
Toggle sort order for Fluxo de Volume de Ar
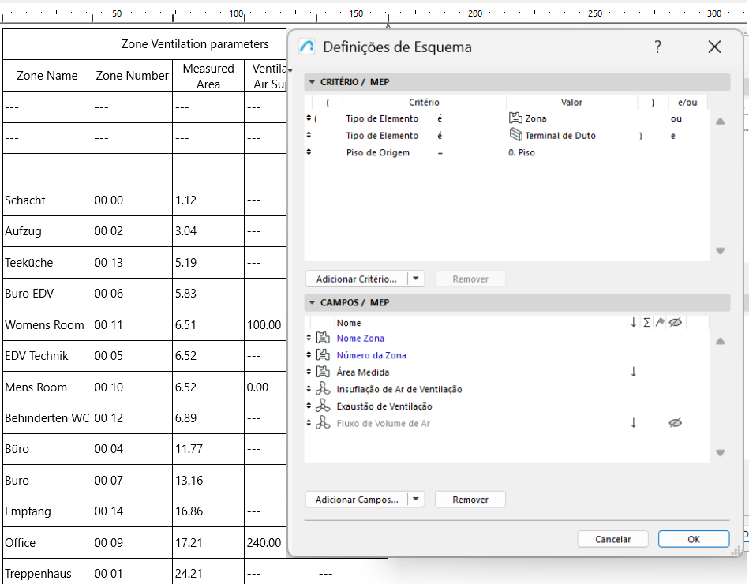[x=634, y=423]
